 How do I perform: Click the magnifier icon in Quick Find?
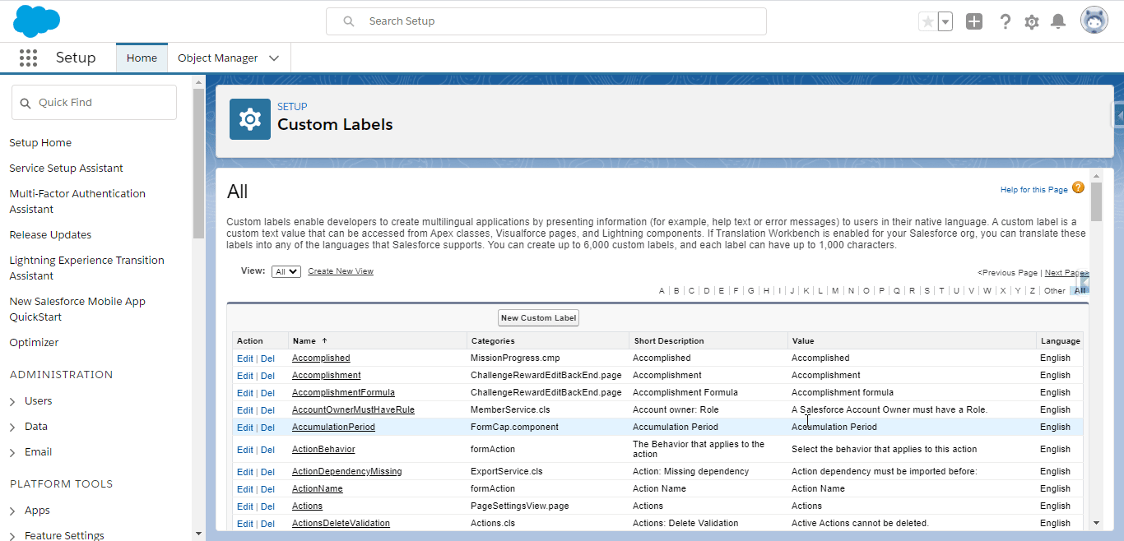tap(26, 103)
